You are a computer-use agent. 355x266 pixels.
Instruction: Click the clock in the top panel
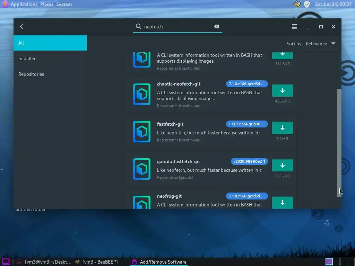point(333,4)
